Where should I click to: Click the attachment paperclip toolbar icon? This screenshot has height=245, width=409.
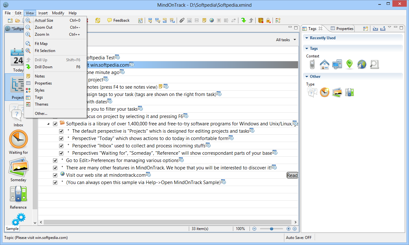coord(182,20)
